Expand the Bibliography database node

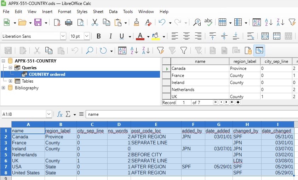4,88
